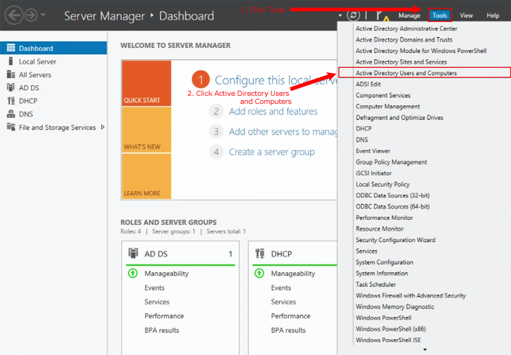Click Add roles and features link
The height and width of the screenshot is (355, 511).
[x=273, y=111]
